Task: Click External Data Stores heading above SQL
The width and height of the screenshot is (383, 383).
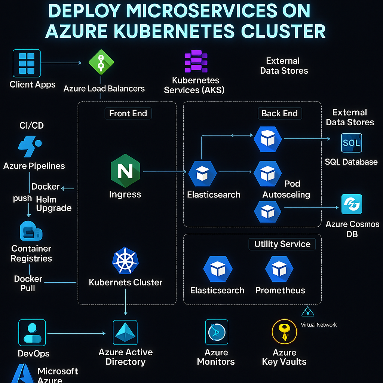Action: click(350, 117)
